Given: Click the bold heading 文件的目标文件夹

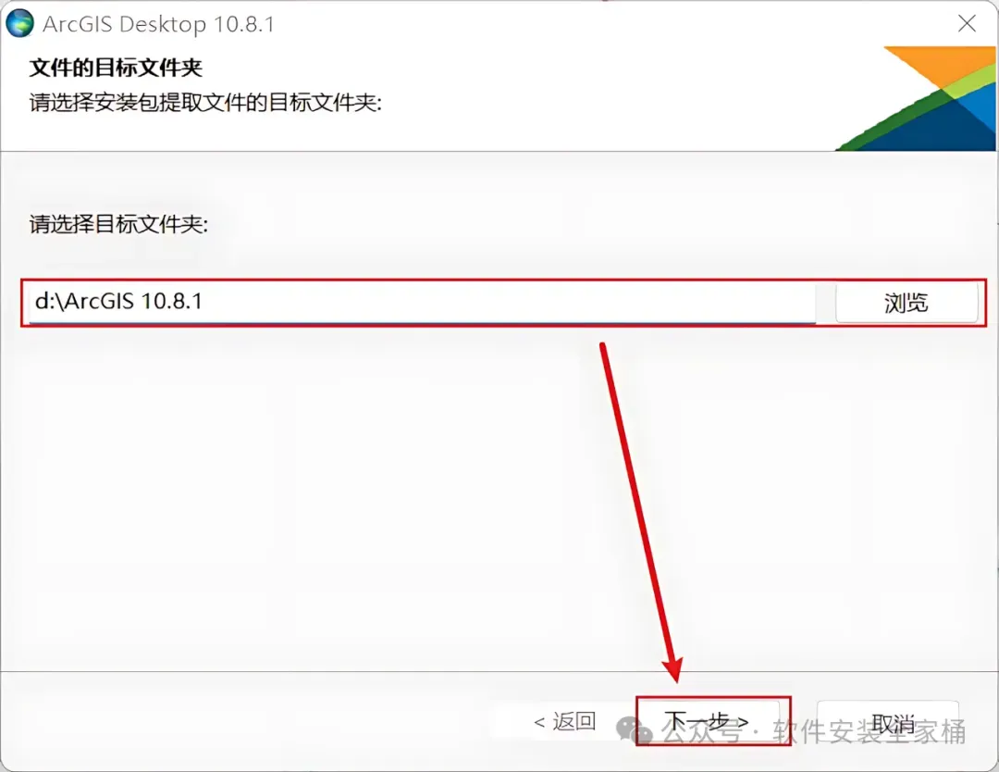Looking at the screenshot, I should click(116, 68).
